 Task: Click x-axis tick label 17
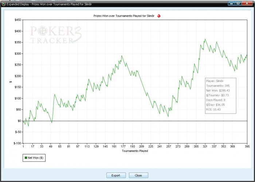point(32,146)
